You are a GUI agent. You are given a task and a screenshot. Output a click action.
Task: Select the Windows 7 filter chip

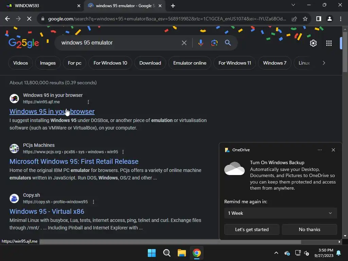coord(275,63)
